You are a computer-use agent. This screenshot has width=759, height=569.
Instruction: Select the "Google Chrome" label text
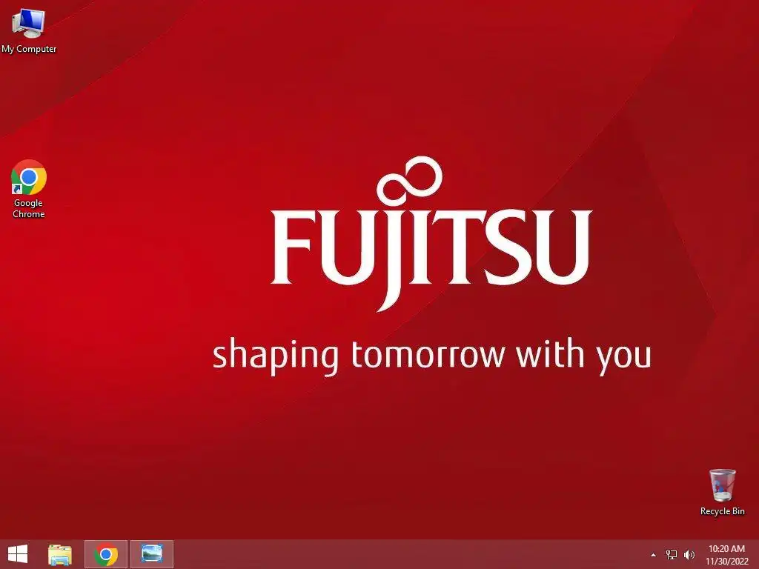[x=29, y=208]
